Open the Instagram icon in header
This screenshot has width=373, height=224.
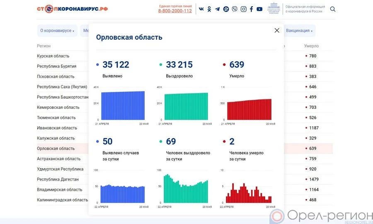243,9
